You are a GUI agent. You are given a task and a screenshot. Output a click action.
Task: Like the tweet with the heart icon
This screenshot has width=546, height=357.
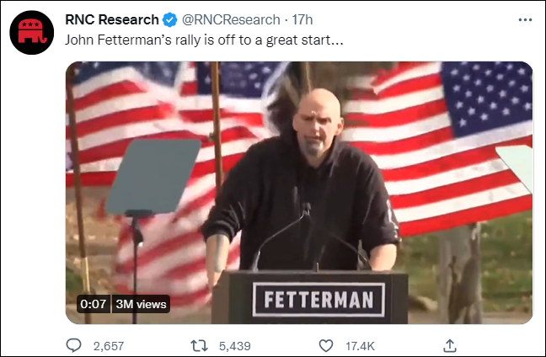point(326,346)
